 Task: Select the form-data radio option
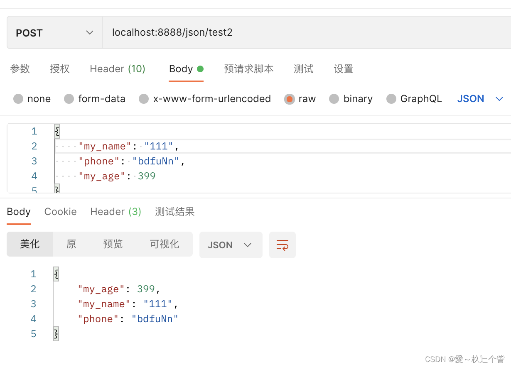[x=69, y=99]
